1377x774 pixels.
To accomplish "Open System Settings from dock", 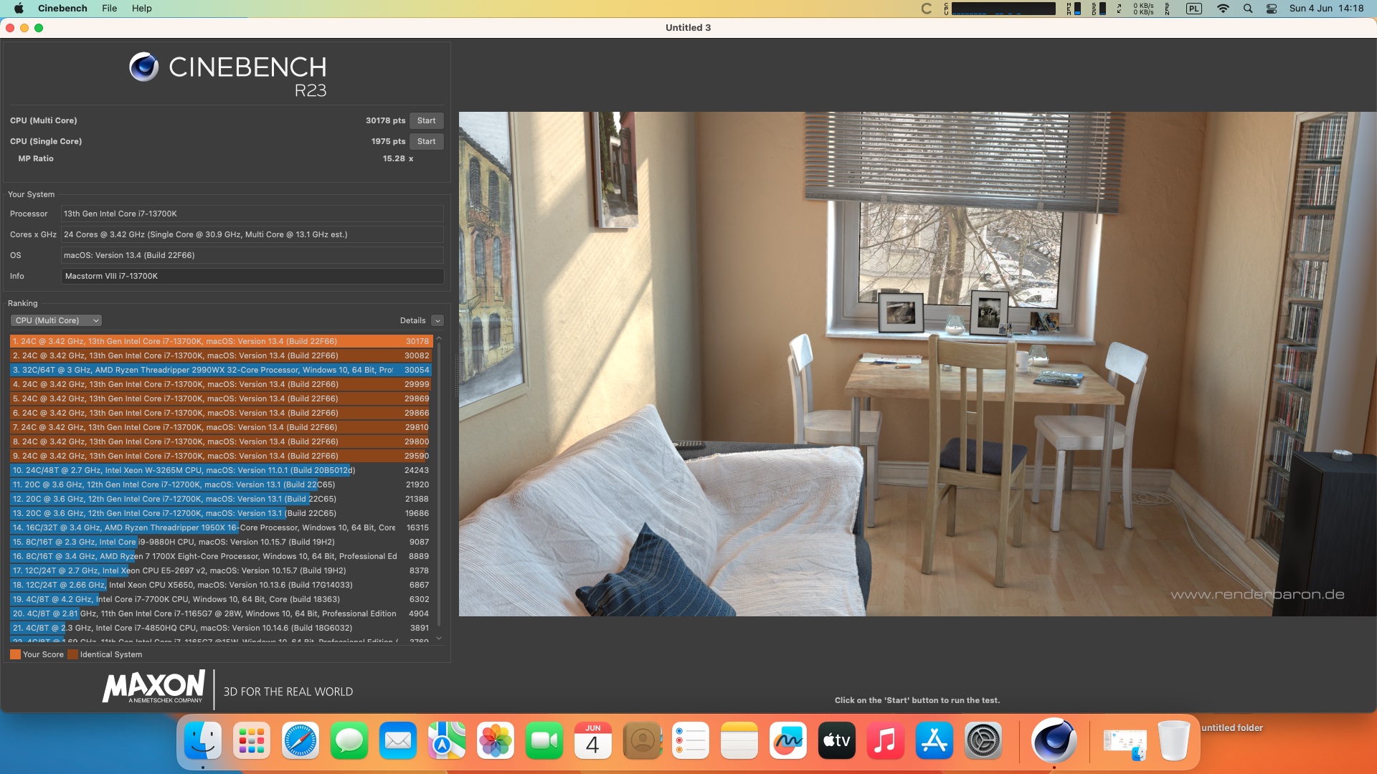I will click(983, 740).
